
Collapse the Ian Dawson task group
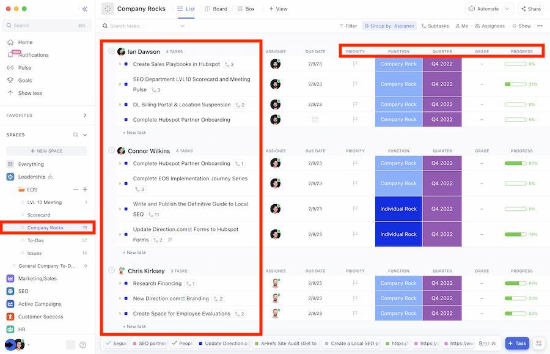[x=111, y=51]
